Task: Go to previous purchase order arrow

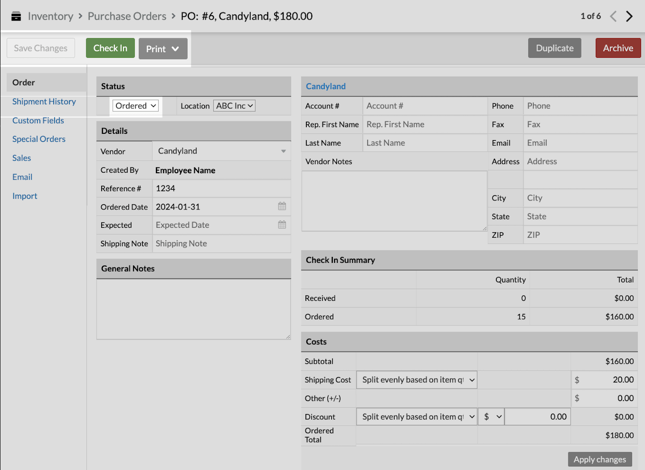Action: pos(613,17)
